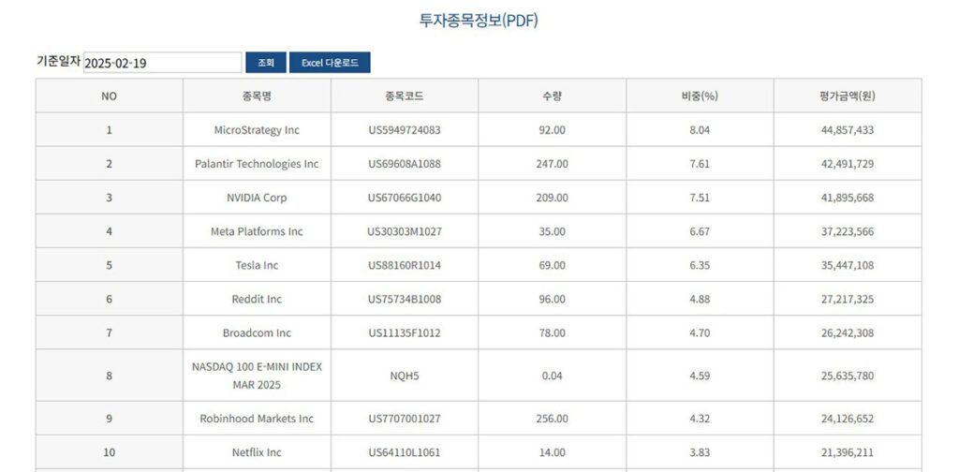Click weight 3.83 for Netflix
This screenshot has height=472, width=959.
(700, 453)
